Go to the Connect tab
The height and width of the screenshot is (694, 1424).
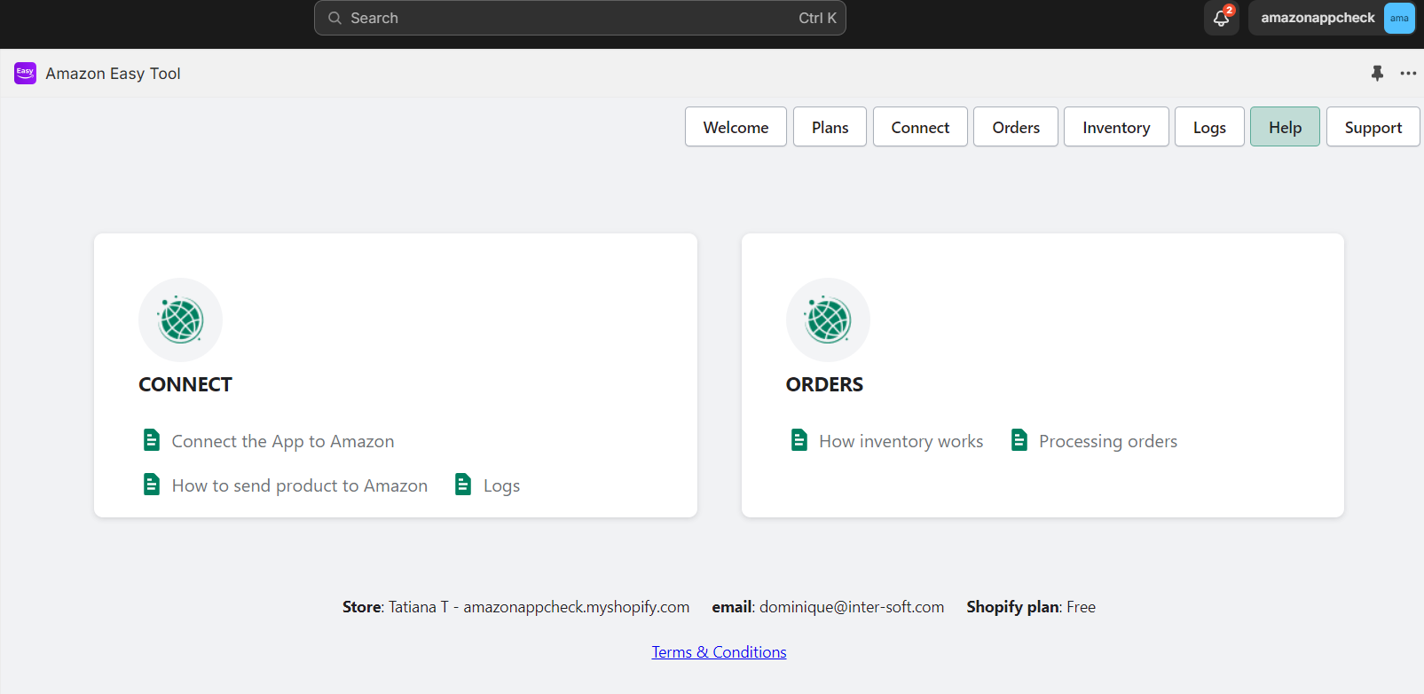tap(920, 127)
